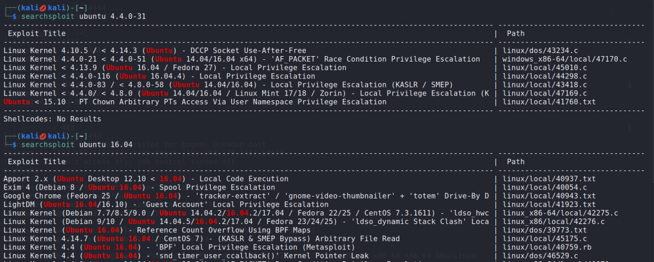Click the LightDM 'Guest Account' exploit title
654x262 pixels.
[x=157, y=205]
